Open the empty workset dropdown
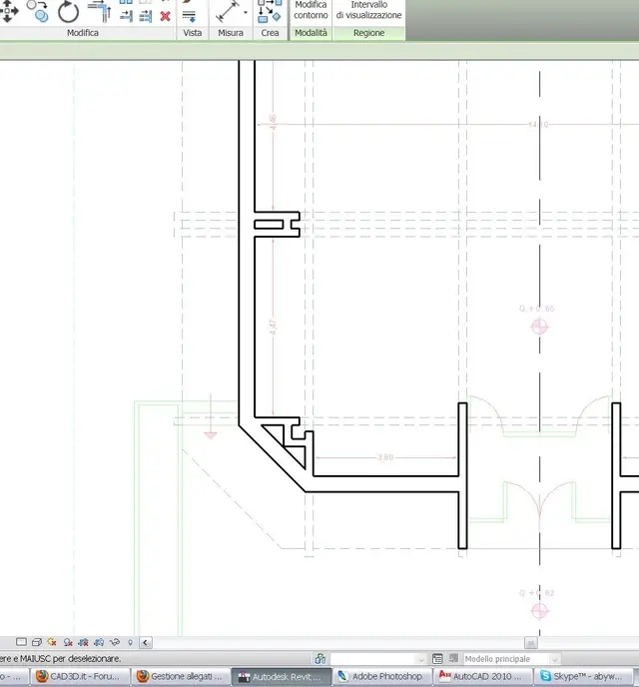The height and width of the screenshot is (687, 639). (378, 659)
